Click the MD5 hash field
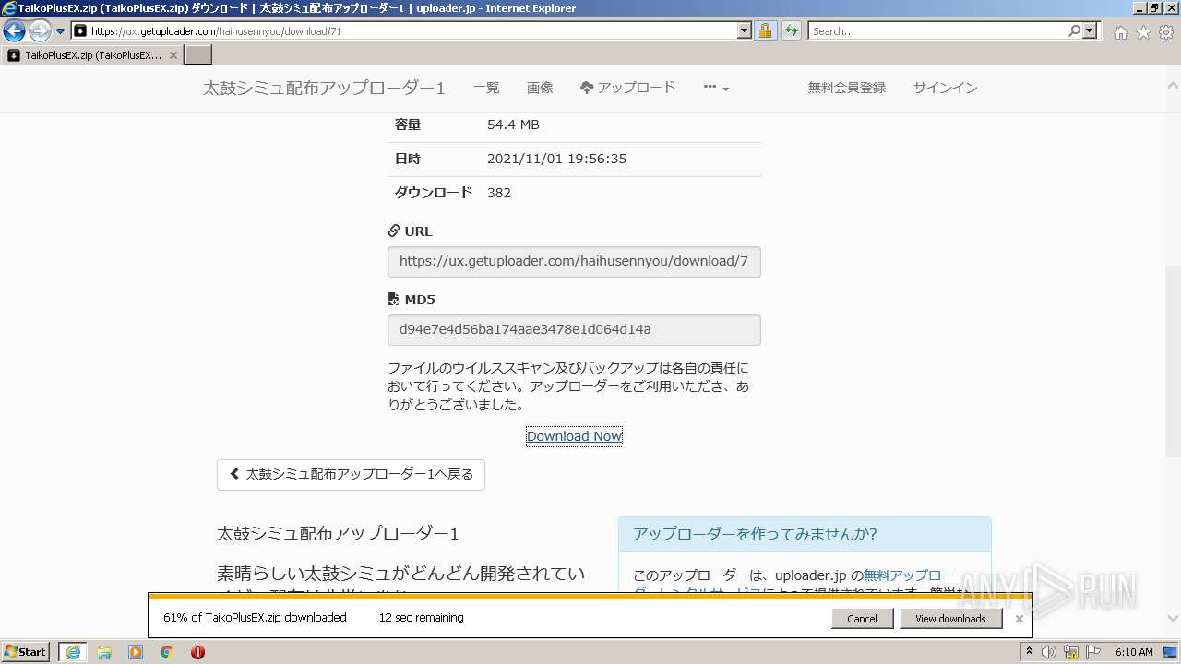This screenshot has width=1181, height=664. [574, 330]
